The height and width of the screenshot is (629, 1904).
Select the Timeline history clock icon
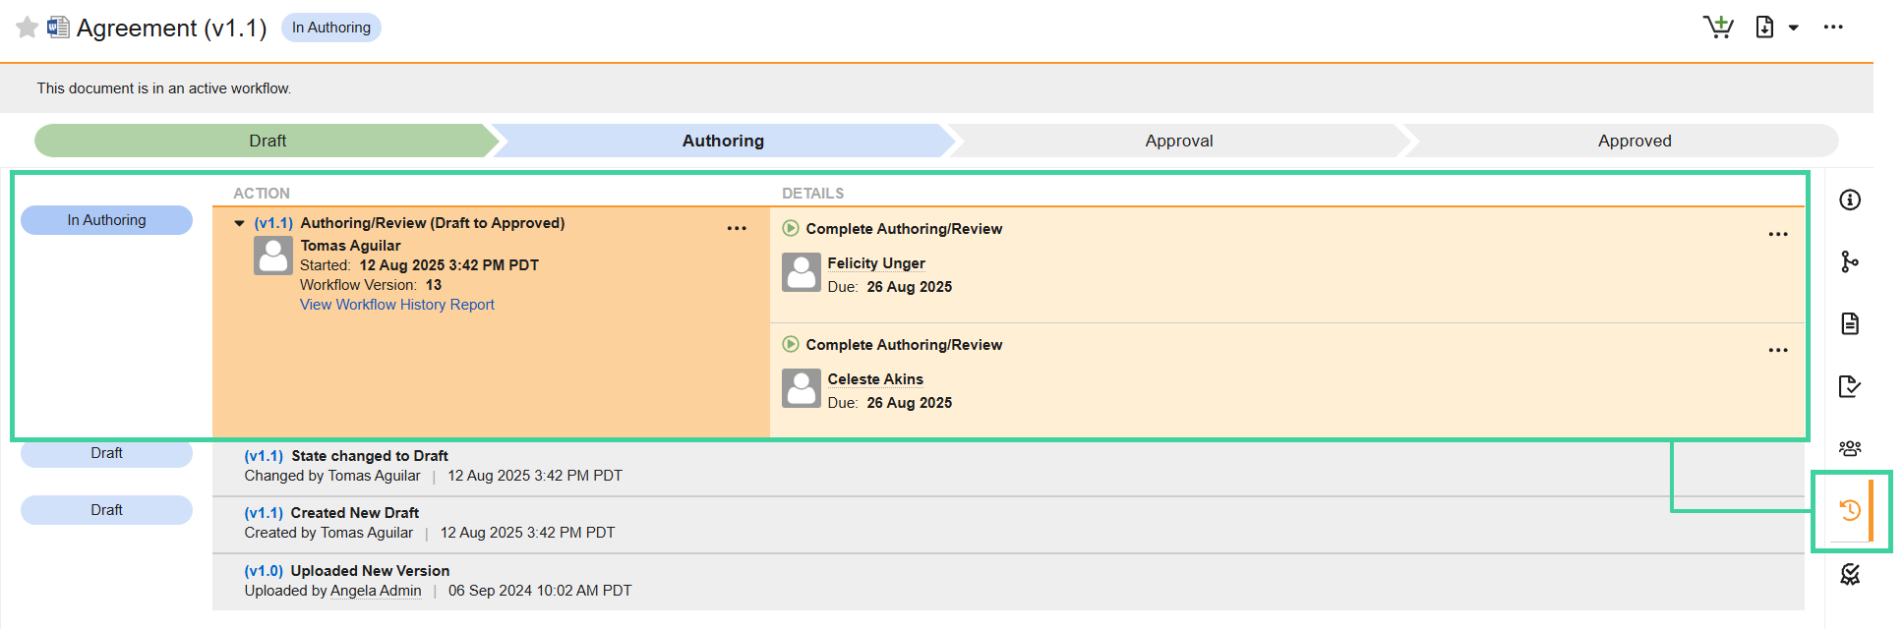pyautogui.click(x=1850, y=510)
